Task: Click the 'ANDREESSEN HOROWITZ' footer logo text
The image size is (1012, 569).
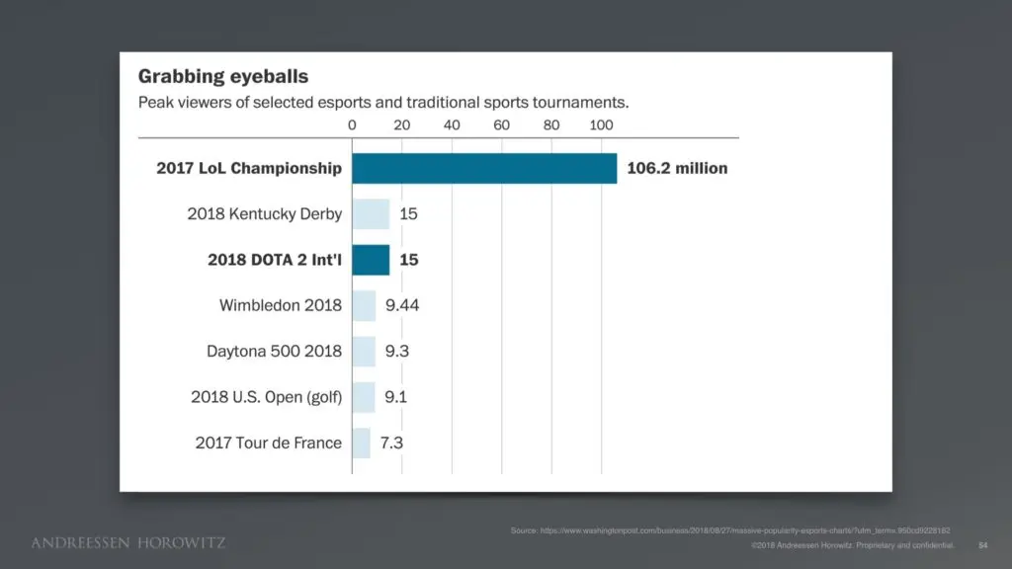Action: (128, 543)
